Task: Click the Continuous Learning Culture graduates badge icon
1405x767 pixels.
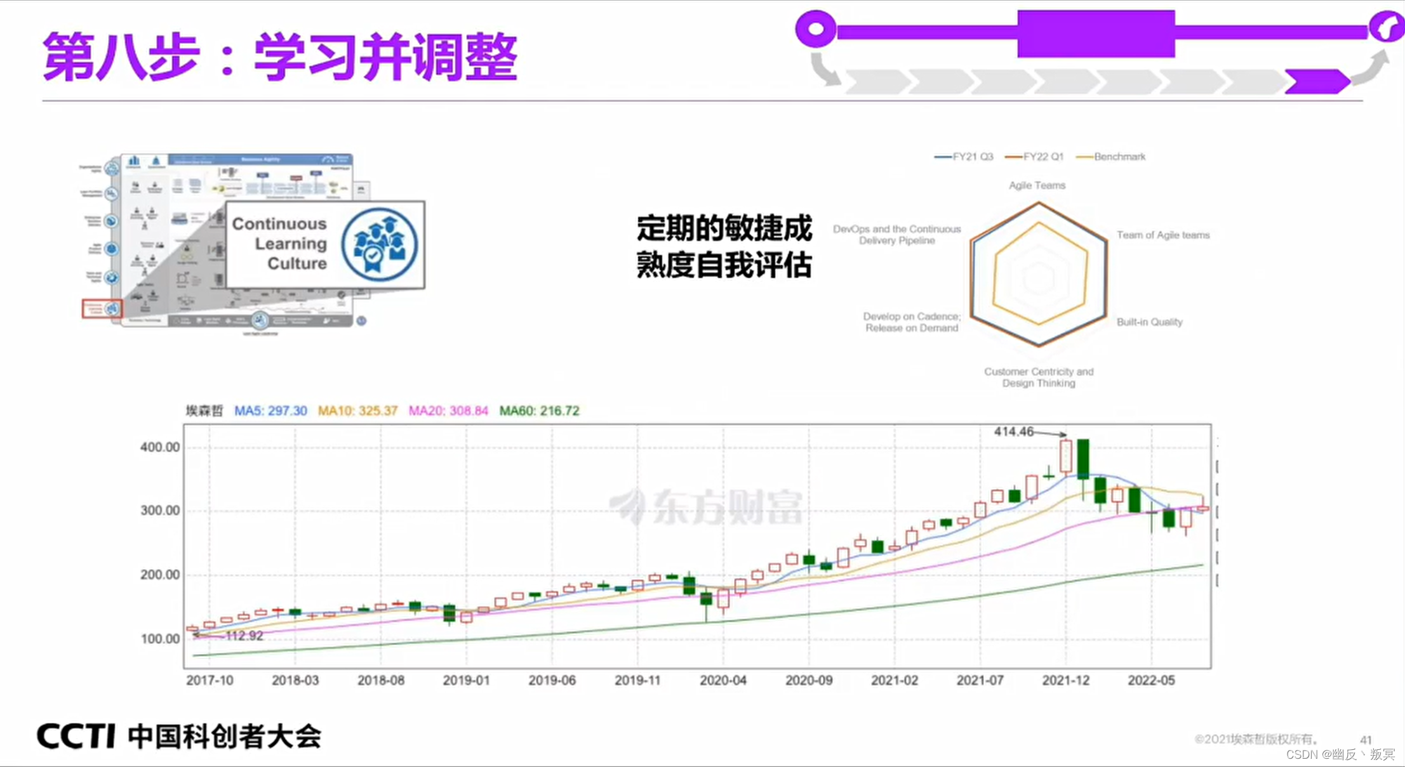Action: 379,245
